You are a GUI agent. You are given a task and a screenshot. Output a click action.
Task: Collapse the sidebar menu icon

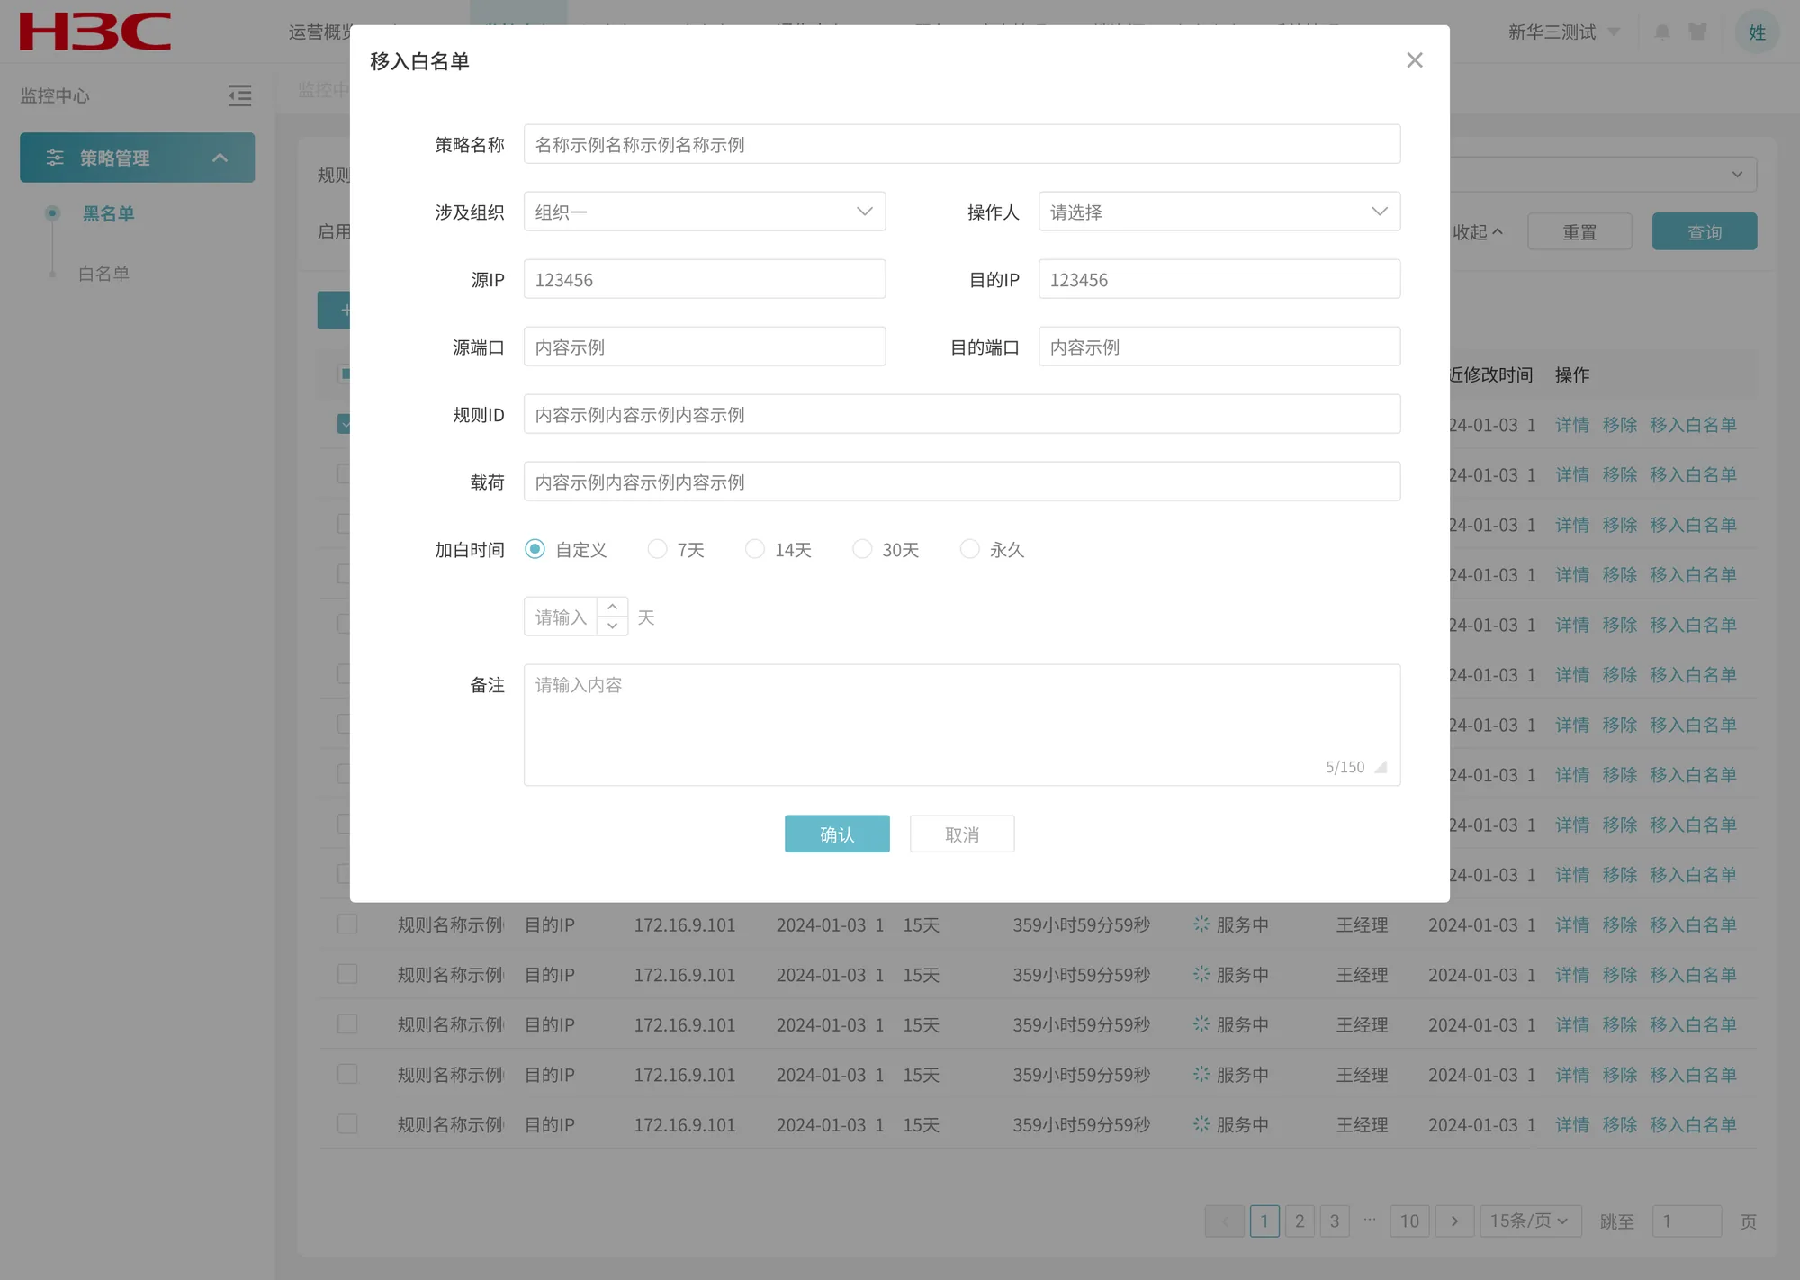[x=239, y=95]
